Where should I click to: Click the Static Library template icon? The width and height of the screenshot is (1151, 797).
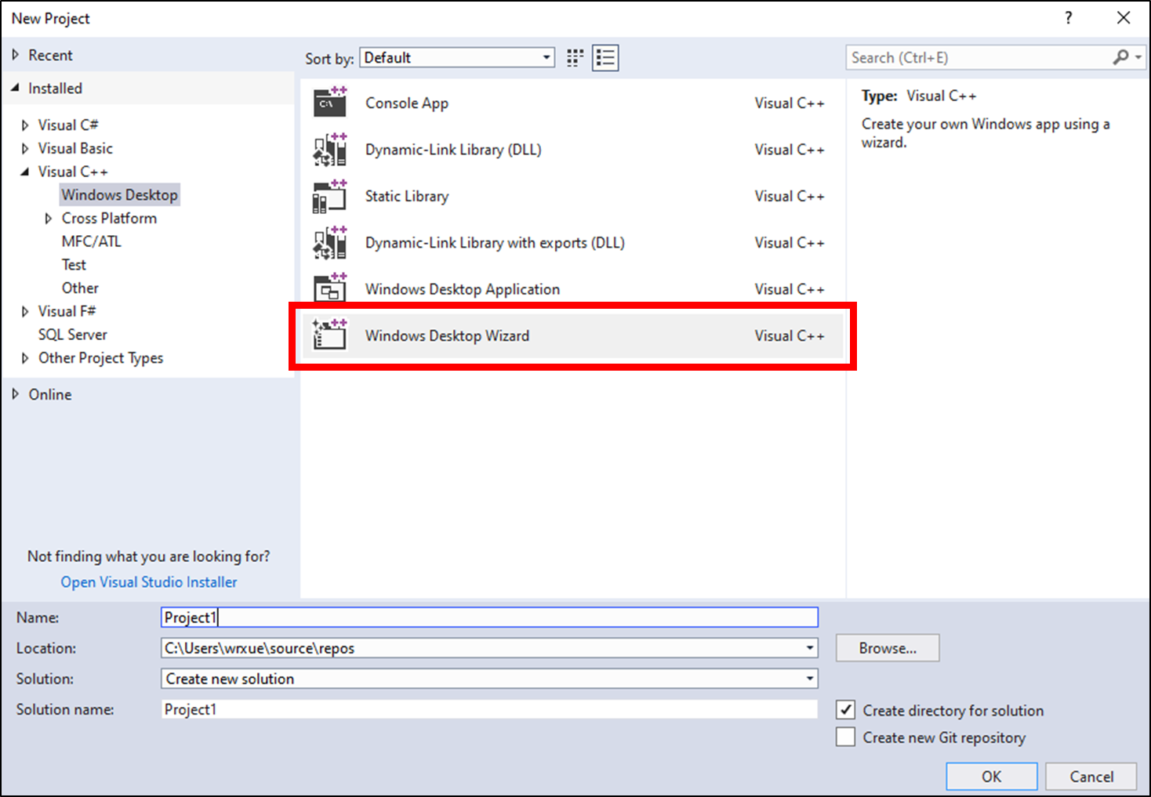click(x=330, y=196)
